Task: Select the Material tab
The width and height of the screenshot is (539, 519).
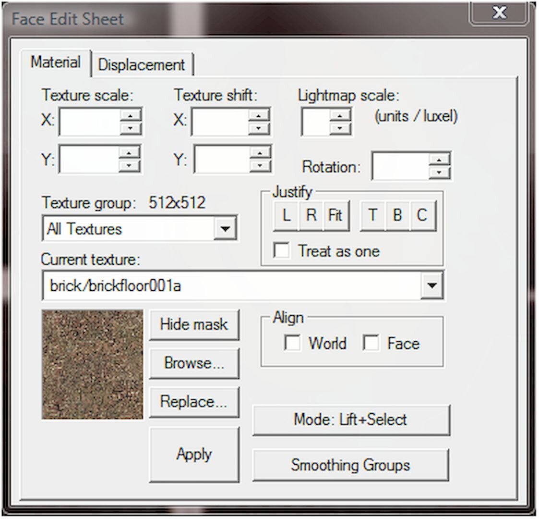Action: [55, 62]
